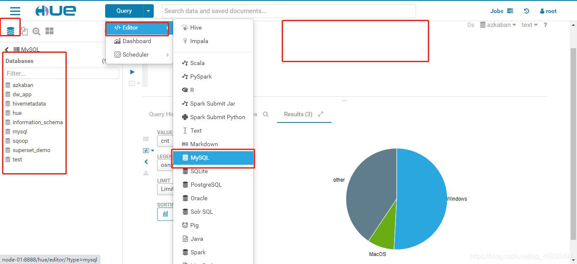Select Dashboard in the Query menu
Screen dimensions: 577x264
139,41
